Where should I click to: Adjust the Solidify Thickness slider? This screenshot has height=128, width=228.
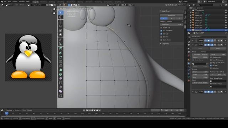click(200, 54)
